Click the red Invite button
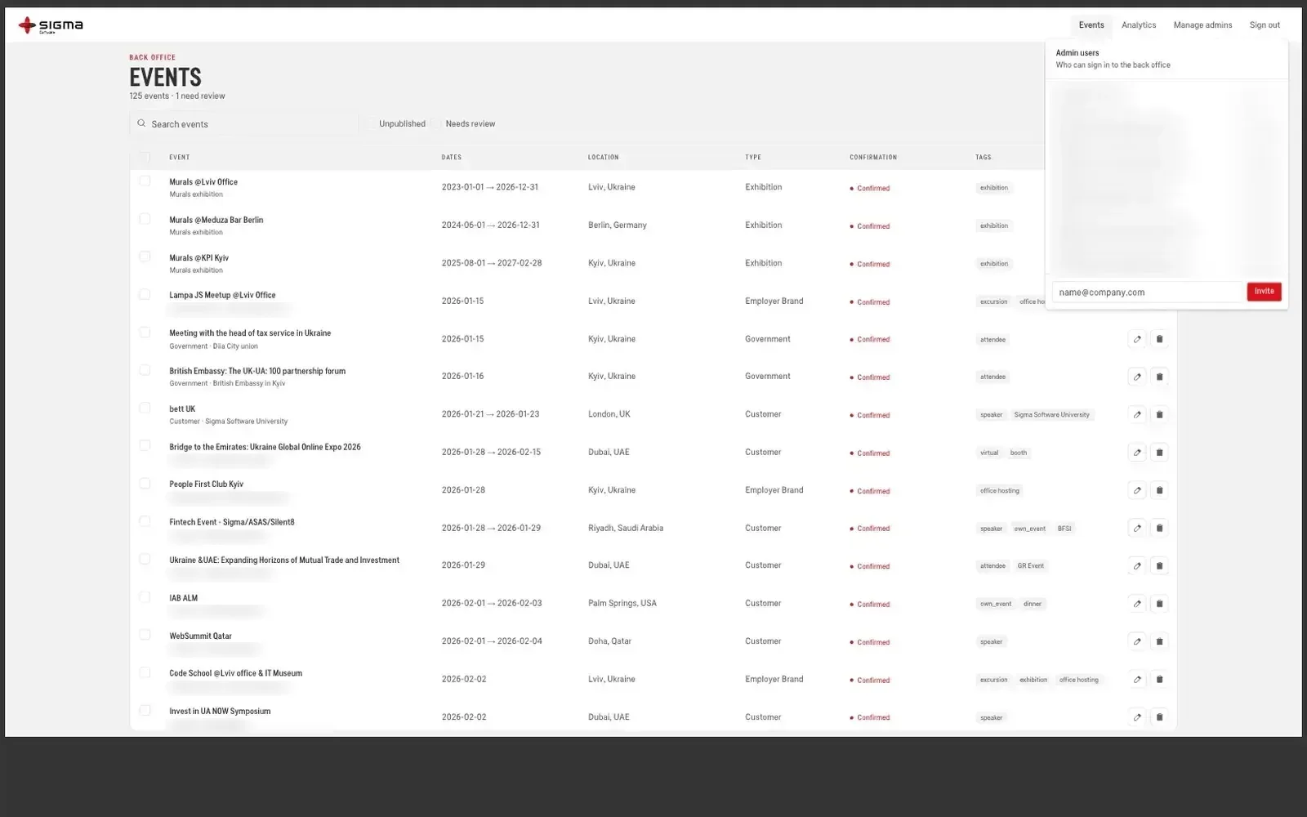This screenshot has height=817, width=1307. [1264, 292]
